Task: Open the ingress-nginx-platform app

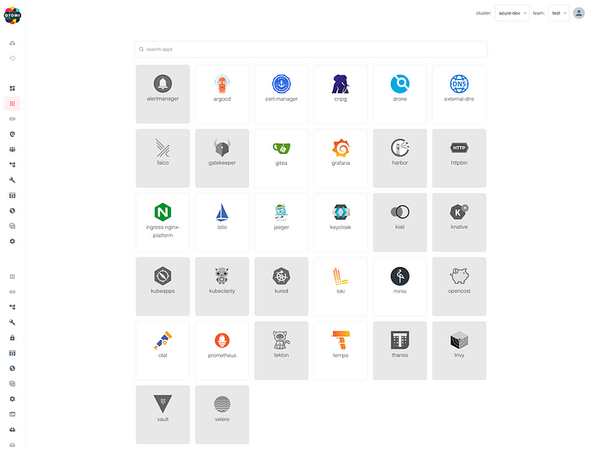Action: [163, 222]
